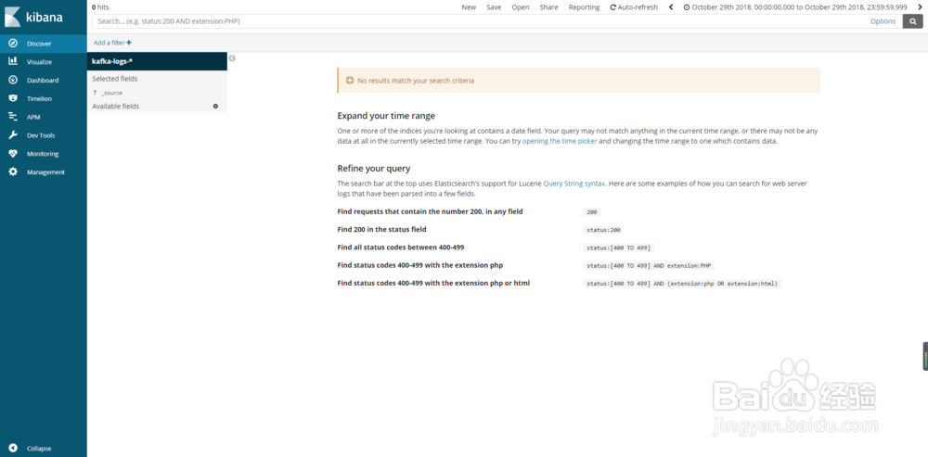Step time range forward with right chevron

(919, 7)
